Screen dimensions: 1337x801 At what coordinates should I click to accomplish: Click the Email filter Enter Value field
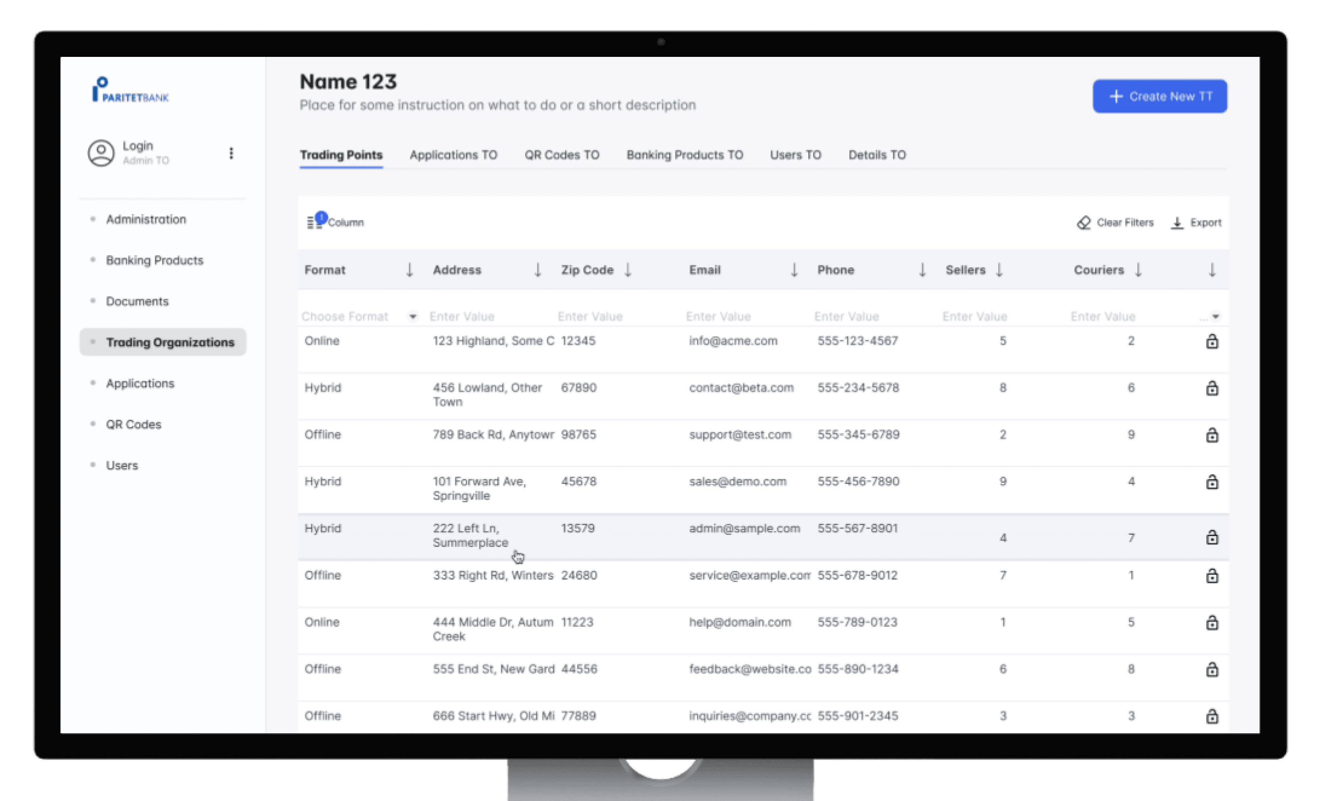[718, 316]
